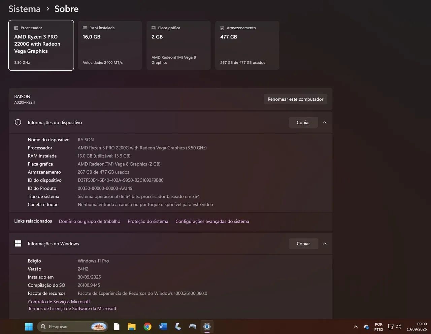Select the Armazenamento card

247,45
